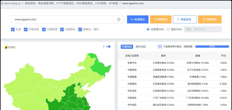Screen dimensions: 232x110
Task: Open www.itdog.cn breadcrumb link
Action: 12,3
